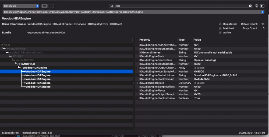Expand the IOAudioEngineOutputChann... array row
The image size is (269, 137).
[137, 68]
